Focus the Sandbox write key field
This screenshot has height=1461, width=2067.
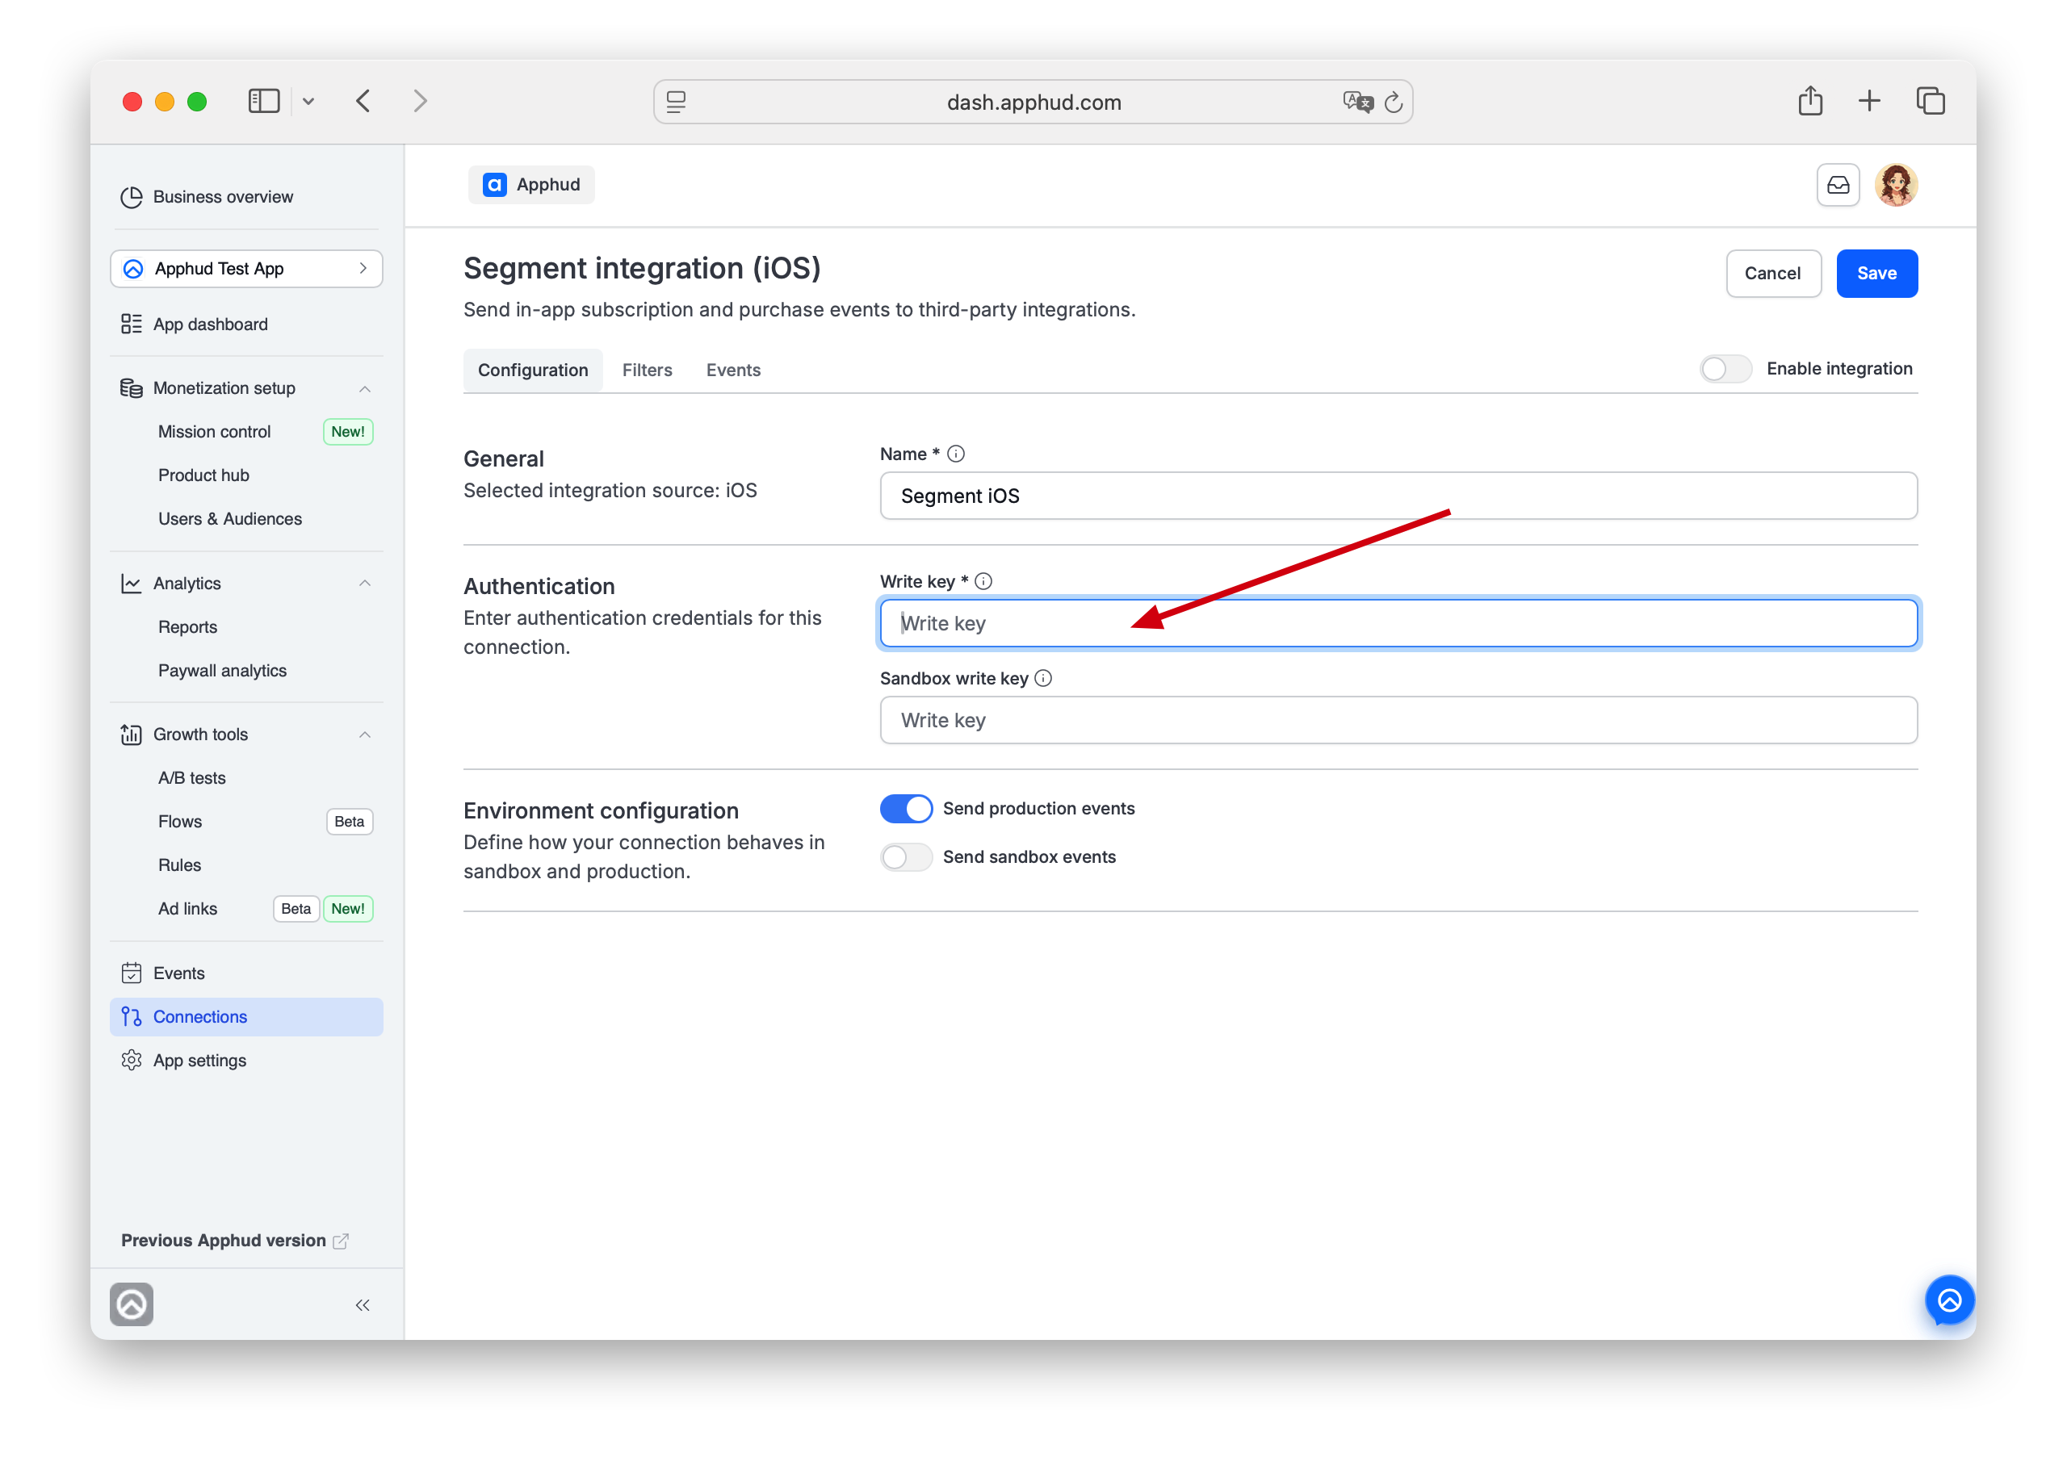[x=1398, y=720]
